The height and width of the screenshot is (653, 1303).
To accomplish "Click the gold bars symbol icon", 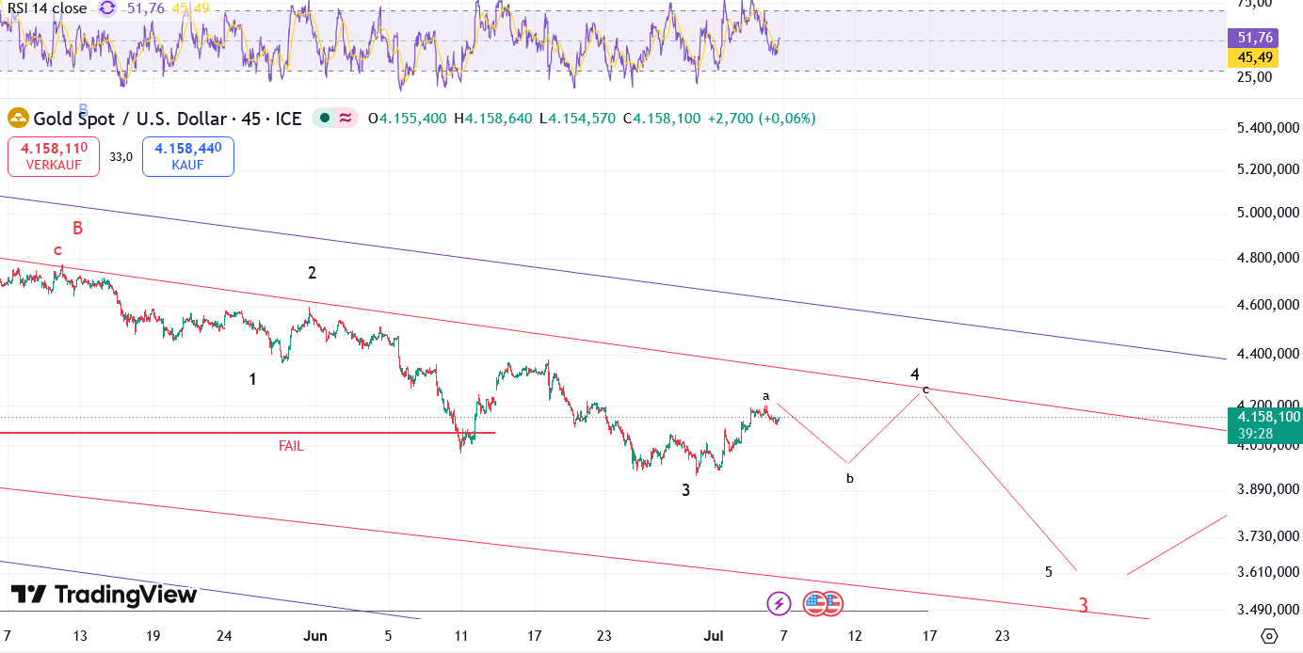I will (x=18, y=119).
